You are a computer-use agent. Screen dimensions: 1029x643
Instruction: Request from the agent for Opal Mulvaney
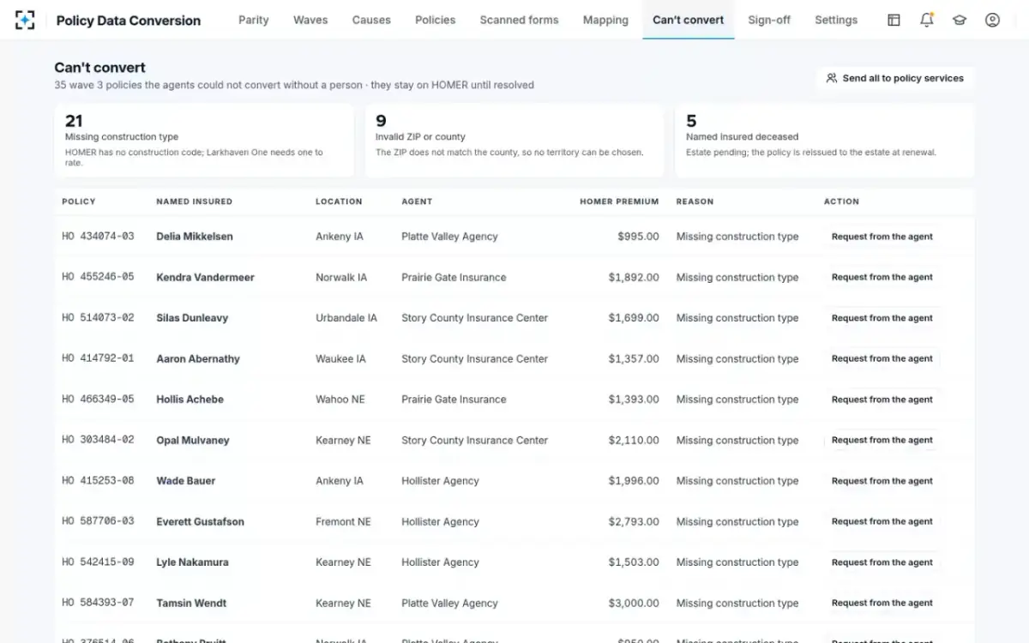coord(882,440)
